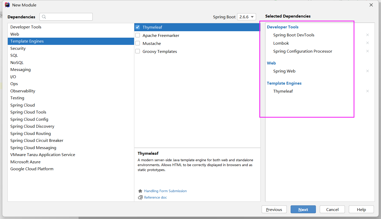This screenshot has width=381, height=219.
Task: Click Spring Boot DevTools in selected list
Action: (294, 35)
